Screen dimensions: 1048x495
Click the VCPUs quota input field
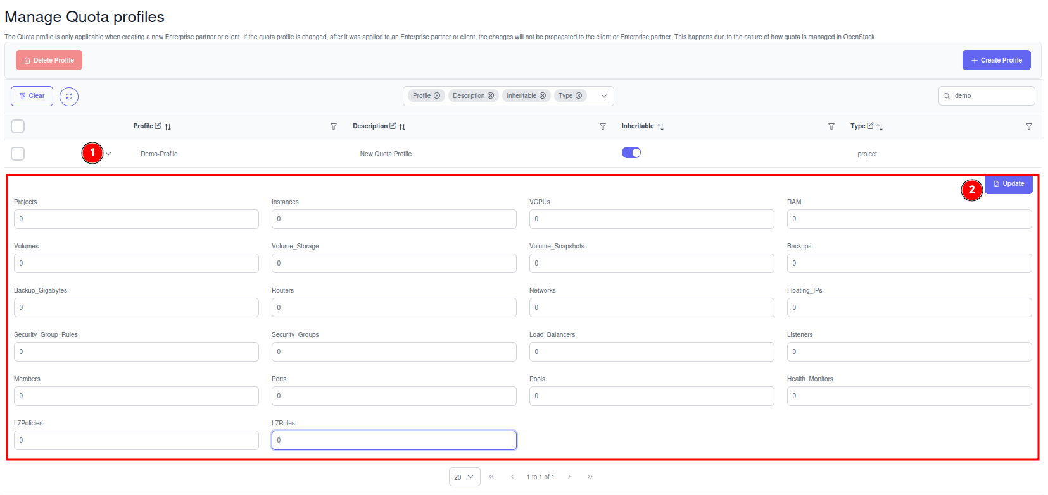(651, 219)
